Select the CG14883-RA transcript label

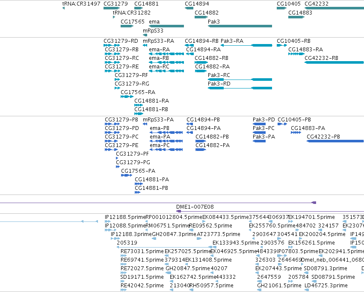(305, 50)
